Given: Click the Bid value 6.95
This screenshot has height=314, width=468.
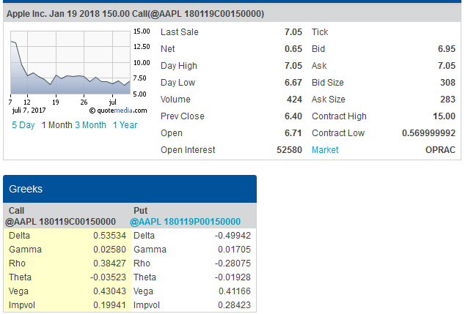Looking at the screenshot, I should [x=447, y=49].
